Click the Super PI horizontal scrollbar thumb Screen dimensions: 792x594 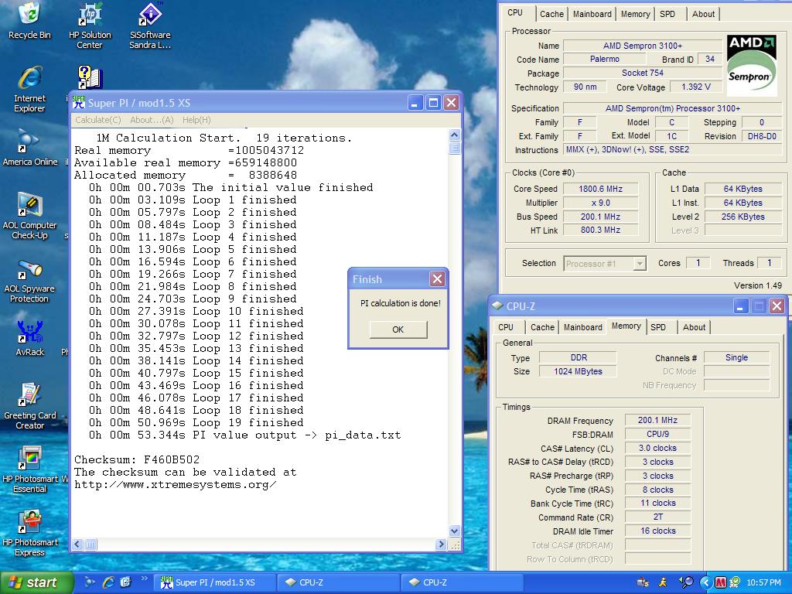click(90, 544)
